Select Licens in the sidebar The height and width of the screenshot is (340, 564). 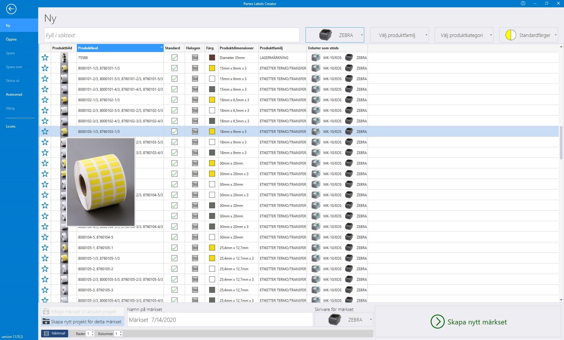click(19, 126)
